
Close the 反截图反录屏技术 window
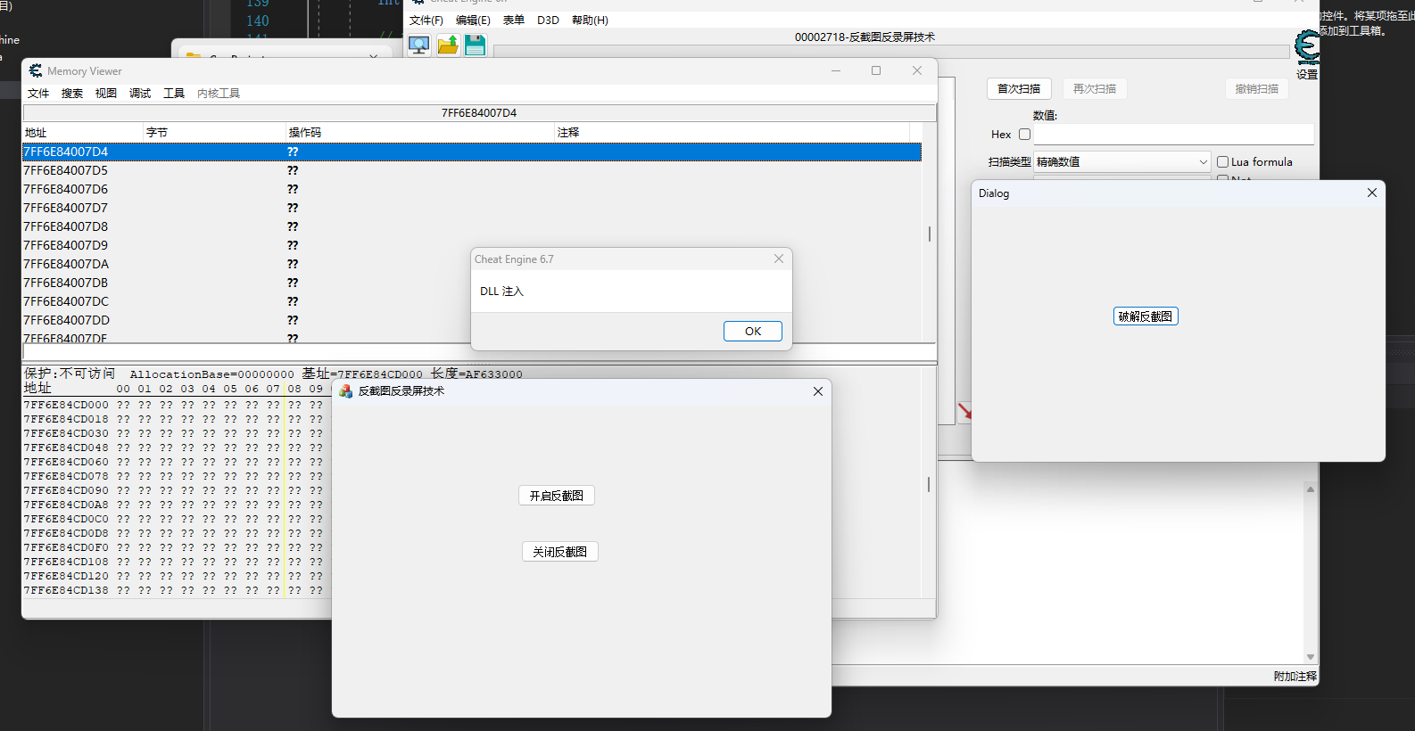click(x=818, y=391)
